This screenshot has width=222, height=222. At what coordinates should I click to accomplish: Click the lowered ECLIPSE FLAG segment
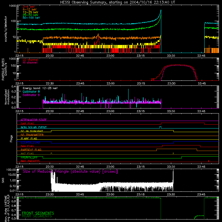[112, 143]
